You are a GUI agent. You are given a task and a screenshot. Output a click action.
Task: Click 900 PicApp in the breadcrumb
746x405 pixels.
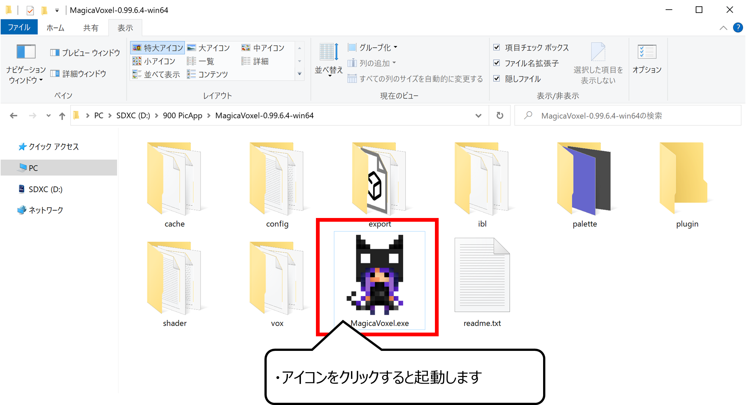point(182,116)
